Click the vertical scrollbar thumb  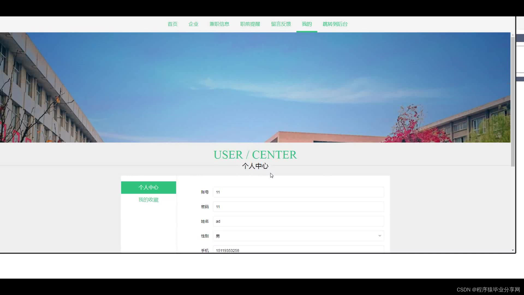(x=513, y=101)
